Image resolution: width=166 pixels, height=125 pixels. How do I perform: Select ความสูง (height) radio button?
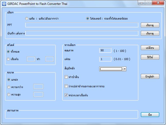[x=9, y=94]
